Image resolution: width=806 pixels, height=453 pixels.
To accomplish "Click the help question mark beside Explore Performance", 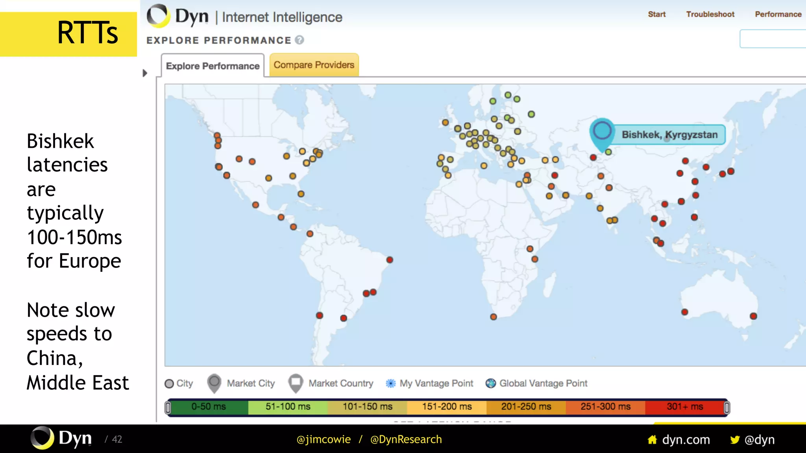I will 299,40.
